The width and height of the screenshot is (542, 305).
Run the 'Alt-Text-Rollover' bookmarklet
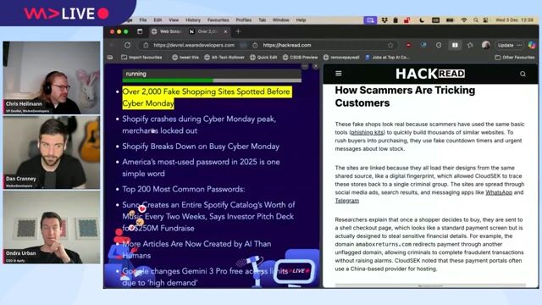[224, 58]
